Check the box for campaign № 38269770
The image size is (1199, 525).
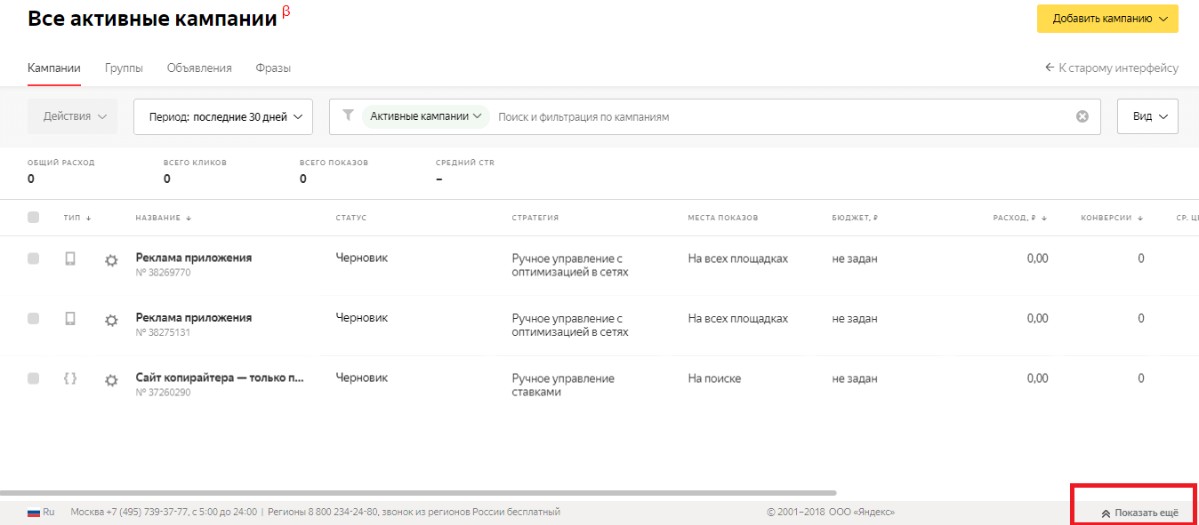click(34, 259)
